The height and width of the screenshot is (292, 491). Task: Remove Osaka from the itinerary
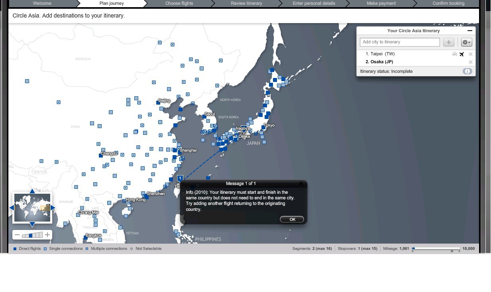pyautogui.click(x=470, y=62)
